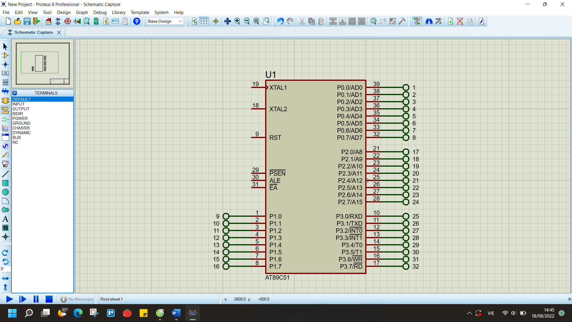Open the terminals P pick button
This screenshot has height=322, width=572.
(15, 93)
